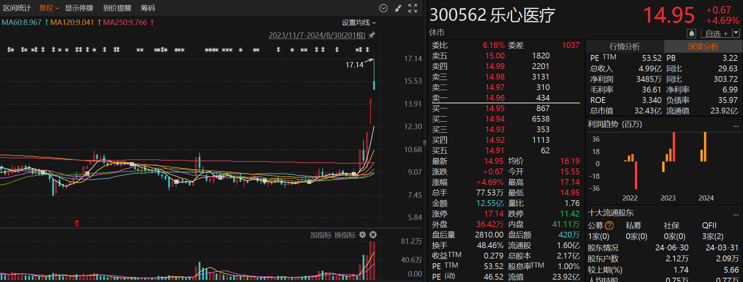The image size is (743, 282).
Task: Click the latest price 14.95 in header
Action: pyautogui.click(x=669, y=15)
